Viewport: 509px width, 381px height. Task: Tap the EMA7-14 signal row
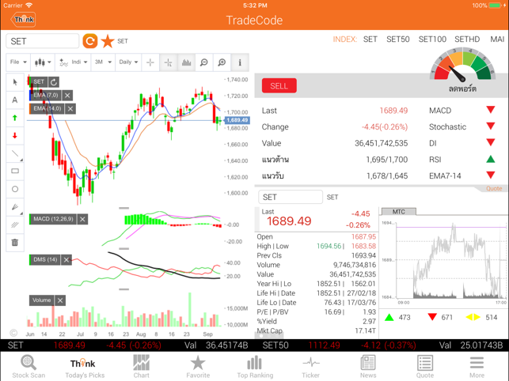[462, 175]
